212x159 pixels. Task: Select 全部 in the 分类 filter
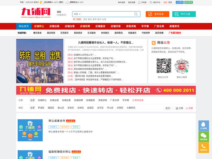click(x=32, y=100)
